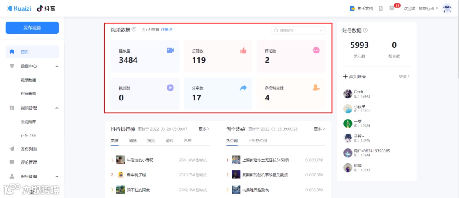
Task: Collapse the 账号管理 menu chevron
Action: click(x=57, y=177)
